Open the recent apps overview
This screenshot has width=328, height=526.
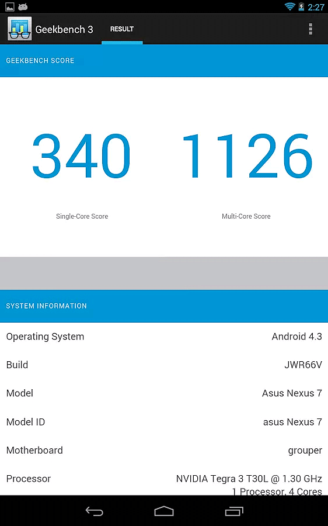(x=234, y=511)
